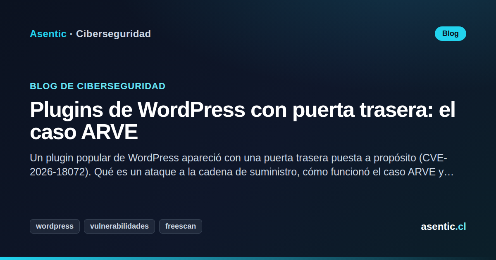Open the Asentic brand name

(48, 34)
